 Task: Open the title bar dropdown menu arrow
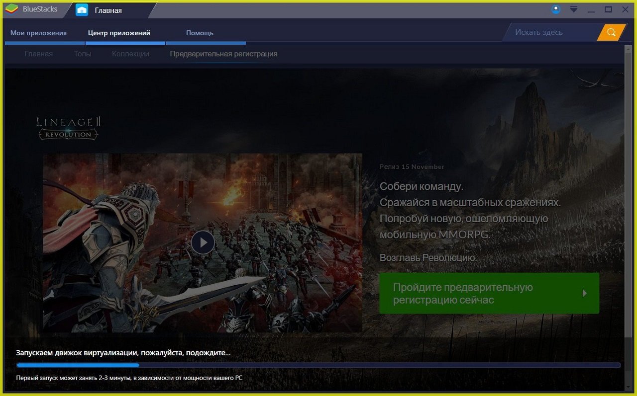[574, 9]
